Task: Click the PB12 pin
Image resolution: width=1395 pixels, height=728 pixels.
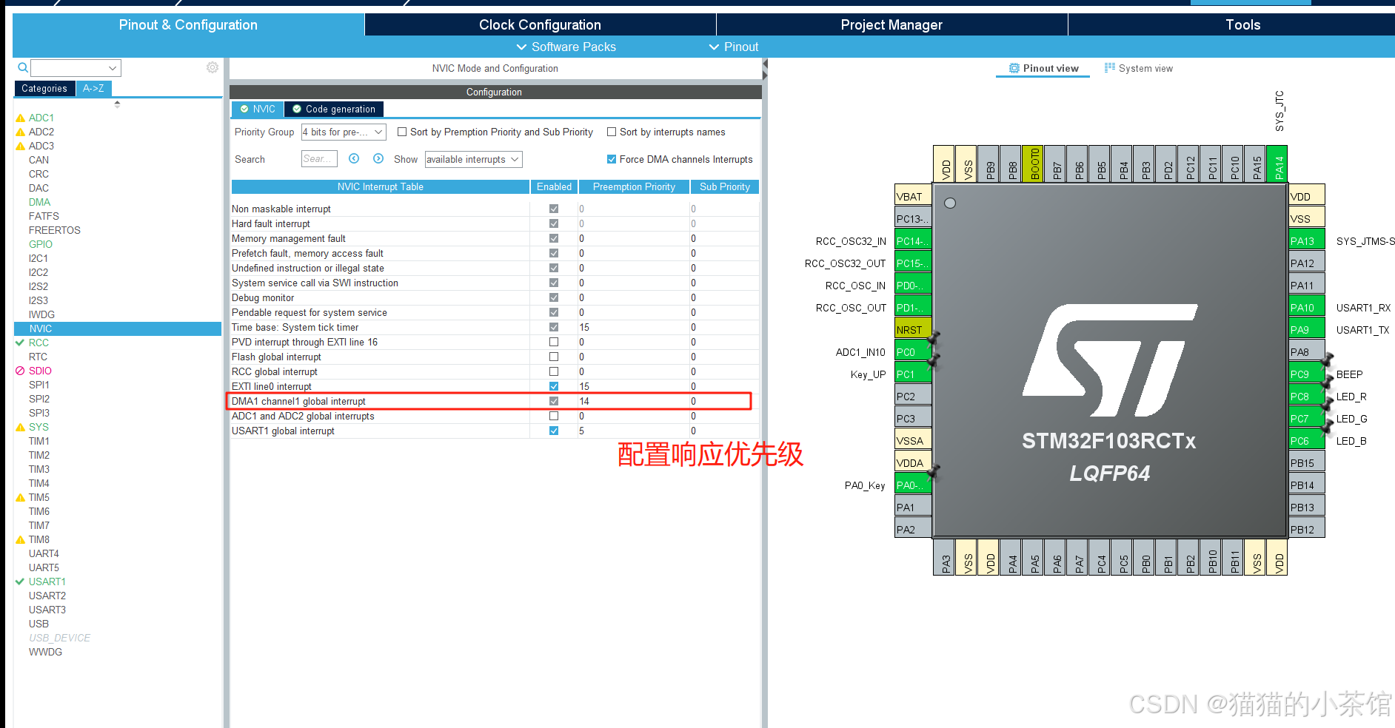Action: [x=1306, y=529]
